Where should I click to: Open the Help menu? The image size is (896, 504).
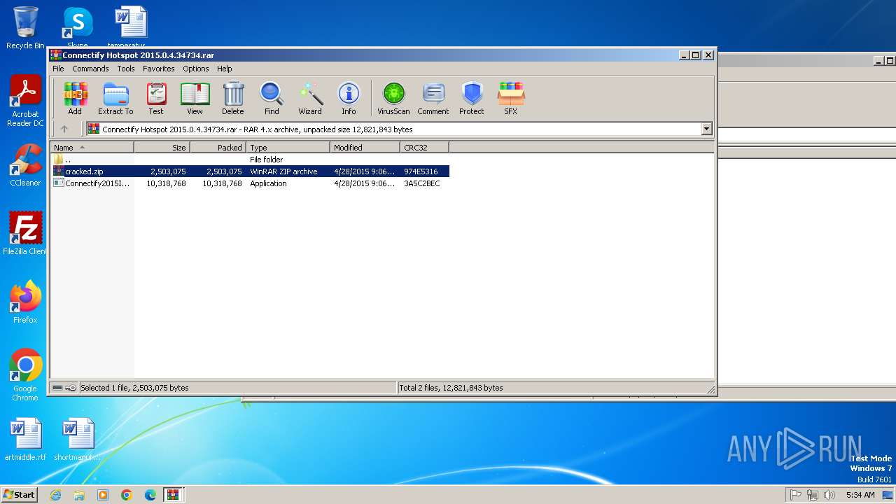(x=224, y=69)
